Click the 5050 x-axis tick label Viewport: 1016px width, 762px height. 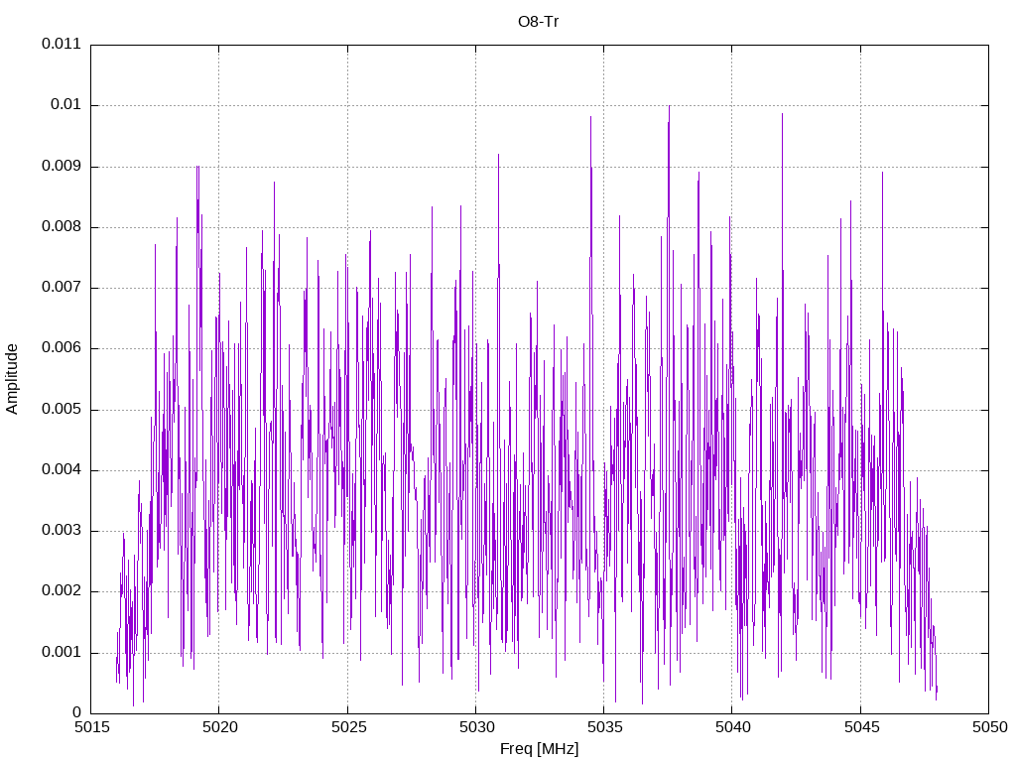tap(990, 727)
